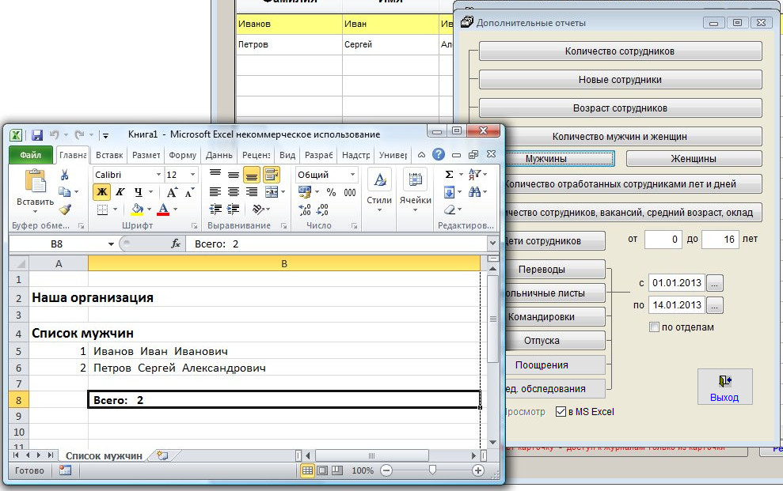Adjust the Excel zoom slider handle
783x491 pixels.
(432, 470)
